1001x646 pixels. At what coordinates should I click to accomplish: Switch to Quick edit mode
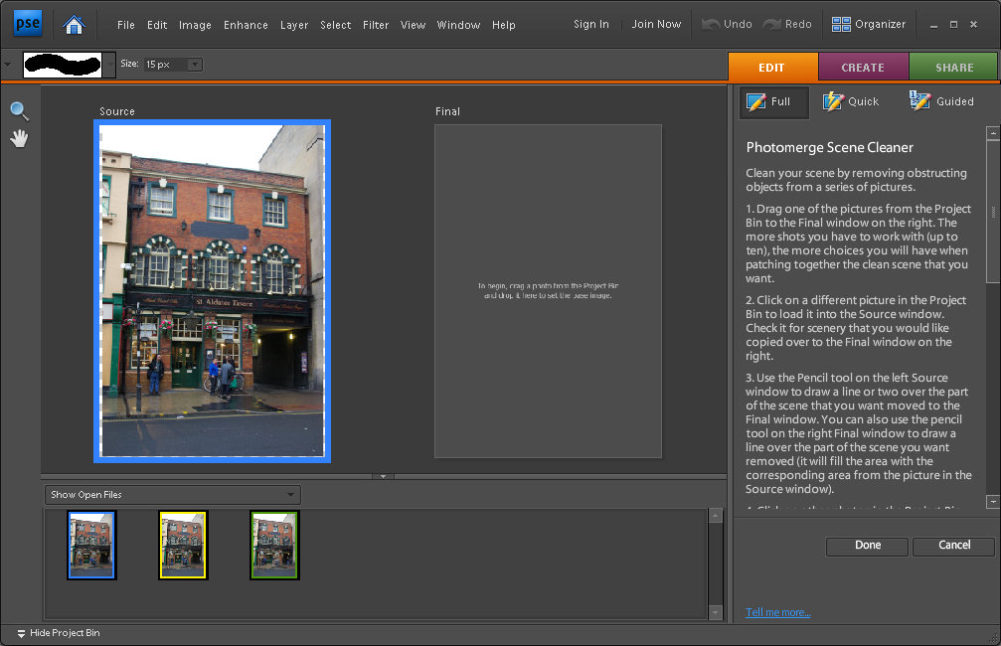[850, 101]
